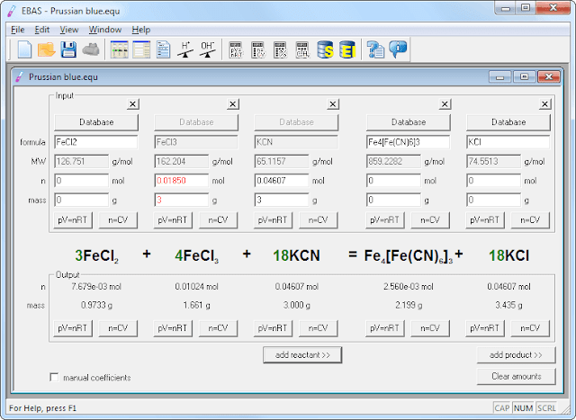Balance with OH- scale icon
Screen dimensions: 576x420
(x=208, y=49)
